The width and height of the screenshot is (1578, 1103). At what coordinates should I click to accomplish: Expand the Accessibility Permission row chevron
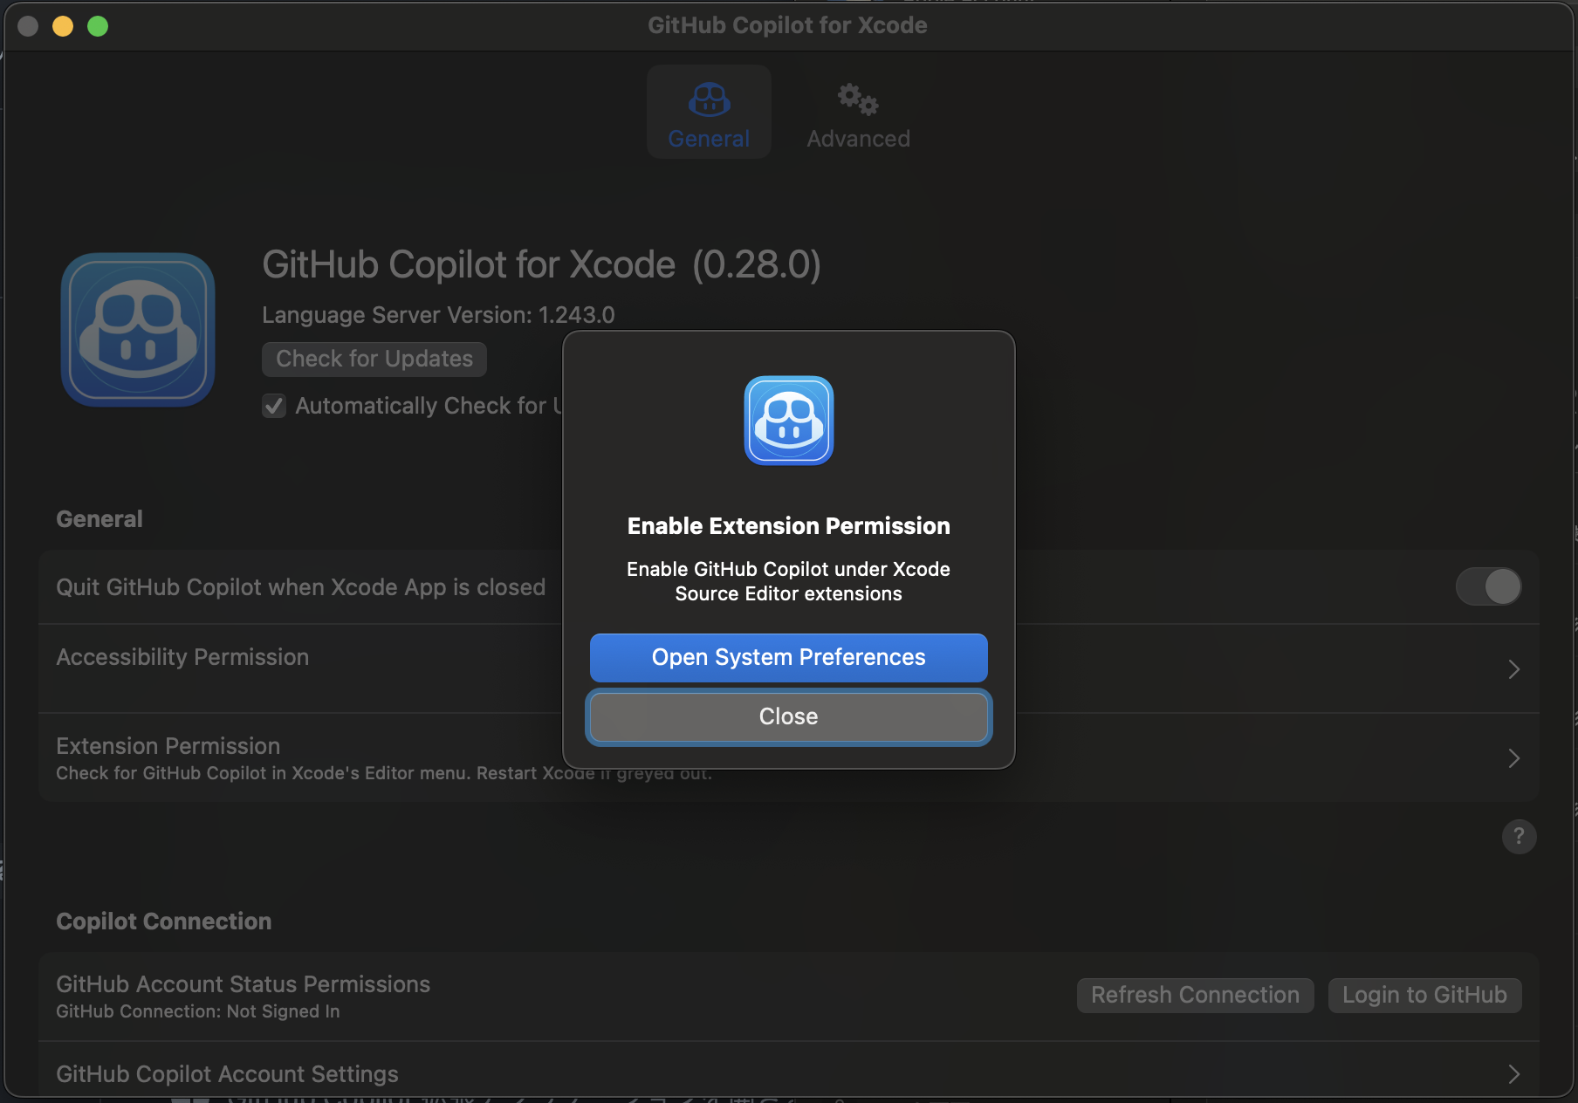click(1514, 669)
